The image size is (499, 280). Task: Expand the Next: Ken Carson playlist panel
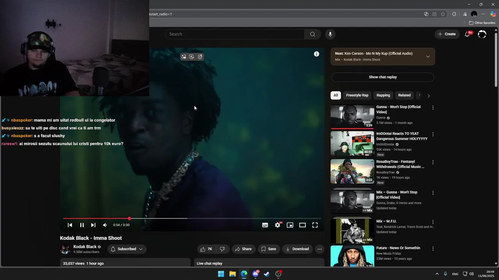pos(428,56)
